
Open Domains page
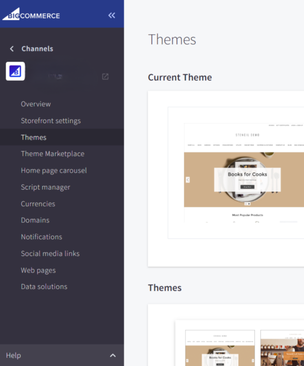click(35, 220)
